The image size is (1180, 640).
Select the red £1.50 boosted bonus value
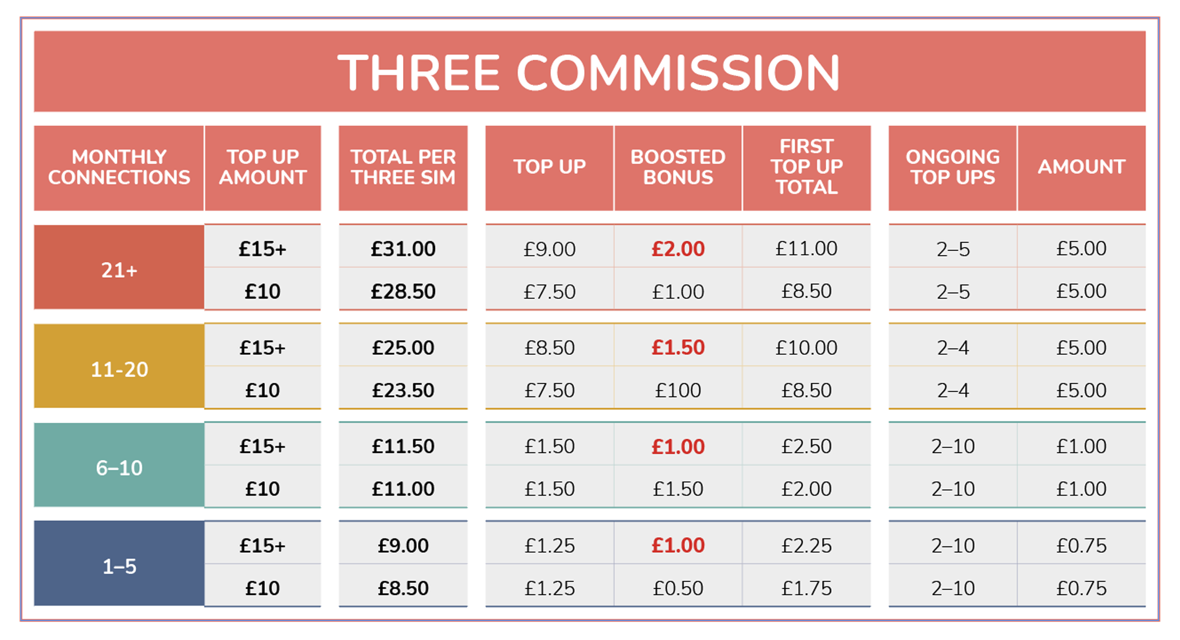click(x=678, y=347)
